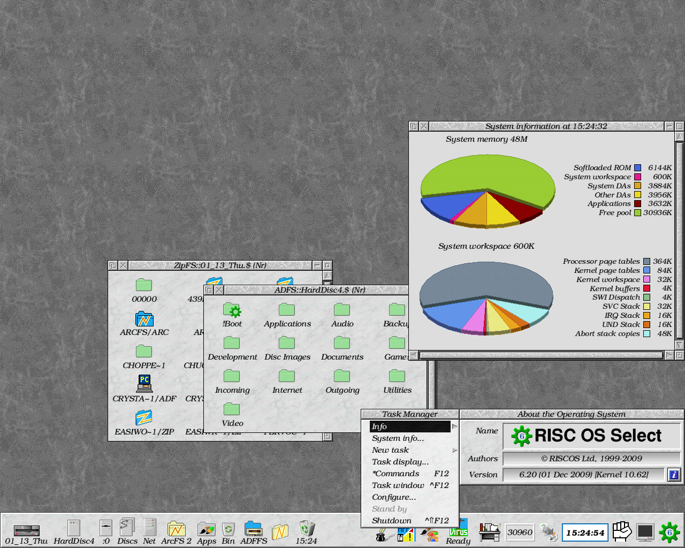Screen dimensions: 685x548
Task: Click the monitor display icon on icon bar
Action: click(645, 532)
